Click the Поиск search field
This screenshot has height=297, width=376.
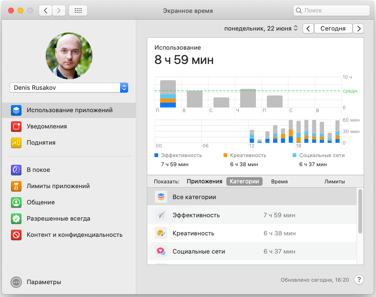pos(331,11)
